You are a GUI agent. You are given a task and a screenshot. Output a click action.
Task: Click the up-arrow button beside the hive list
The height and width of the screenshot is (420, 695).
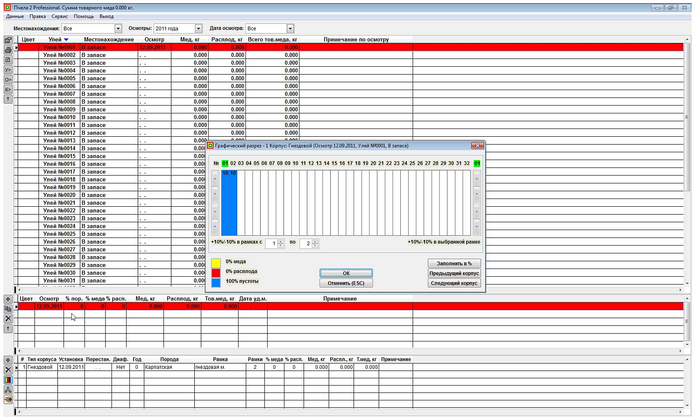[x=8, y=99]
